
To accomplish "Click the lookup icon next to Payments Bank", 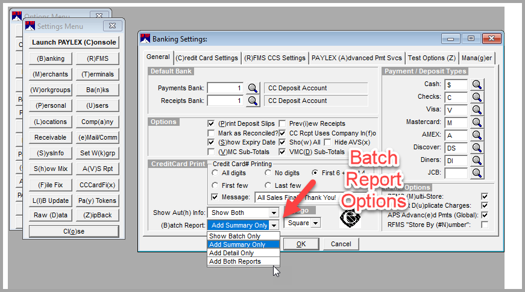I will [252, 88].
